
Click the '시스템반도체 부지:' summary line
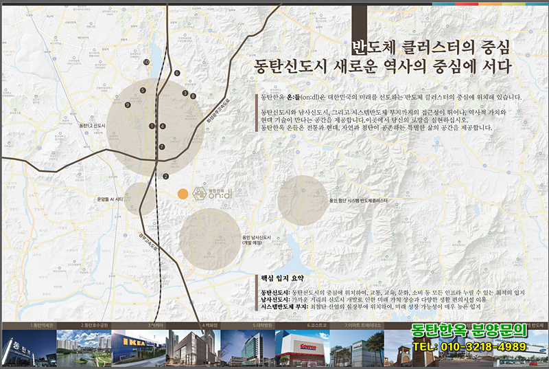point(371,306)
